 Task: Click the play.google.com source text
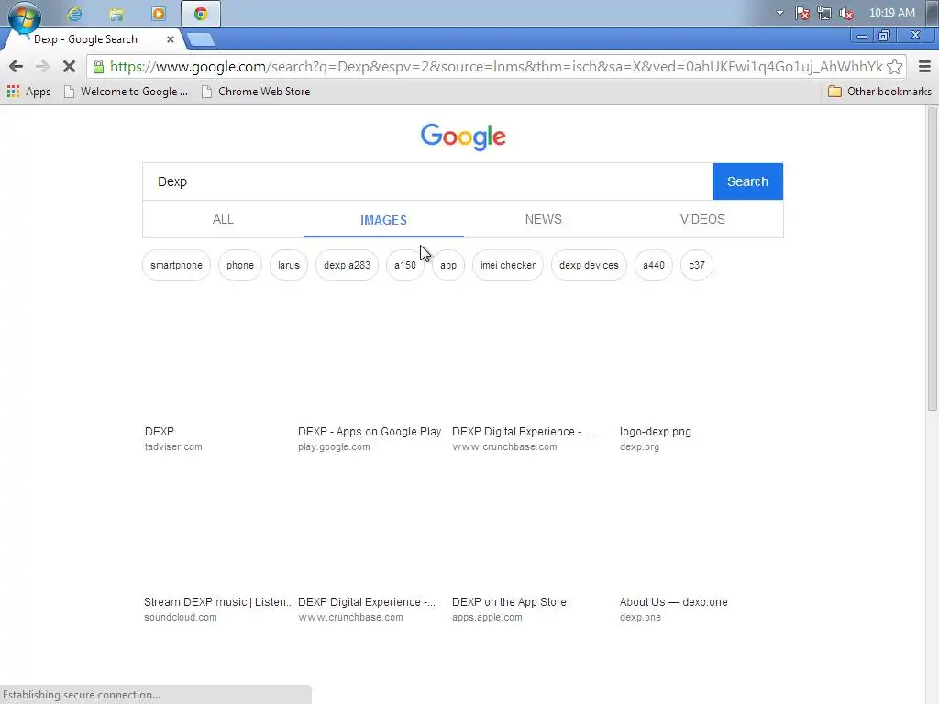click(x=334, y=447)
